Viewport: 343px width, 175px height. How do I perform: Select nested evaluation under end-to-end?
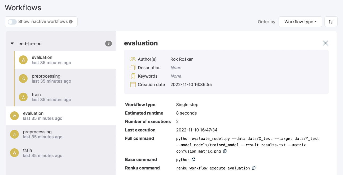click(x=65, y=60)
